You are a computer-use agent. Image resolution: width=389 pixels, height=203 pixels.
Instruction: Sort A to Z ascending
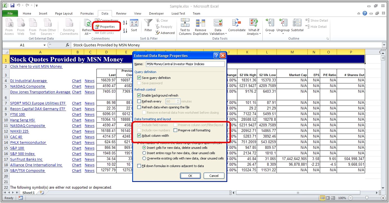[x=125, y=23]
